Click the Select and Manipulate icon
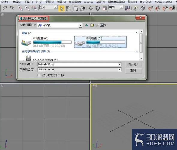Viewport: 177px width, 150px height. [136, 8]
